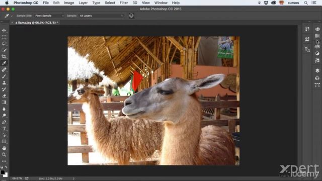
Task: Select the Gradient tool
Action: pyautogui.click(x=4, y=103)
